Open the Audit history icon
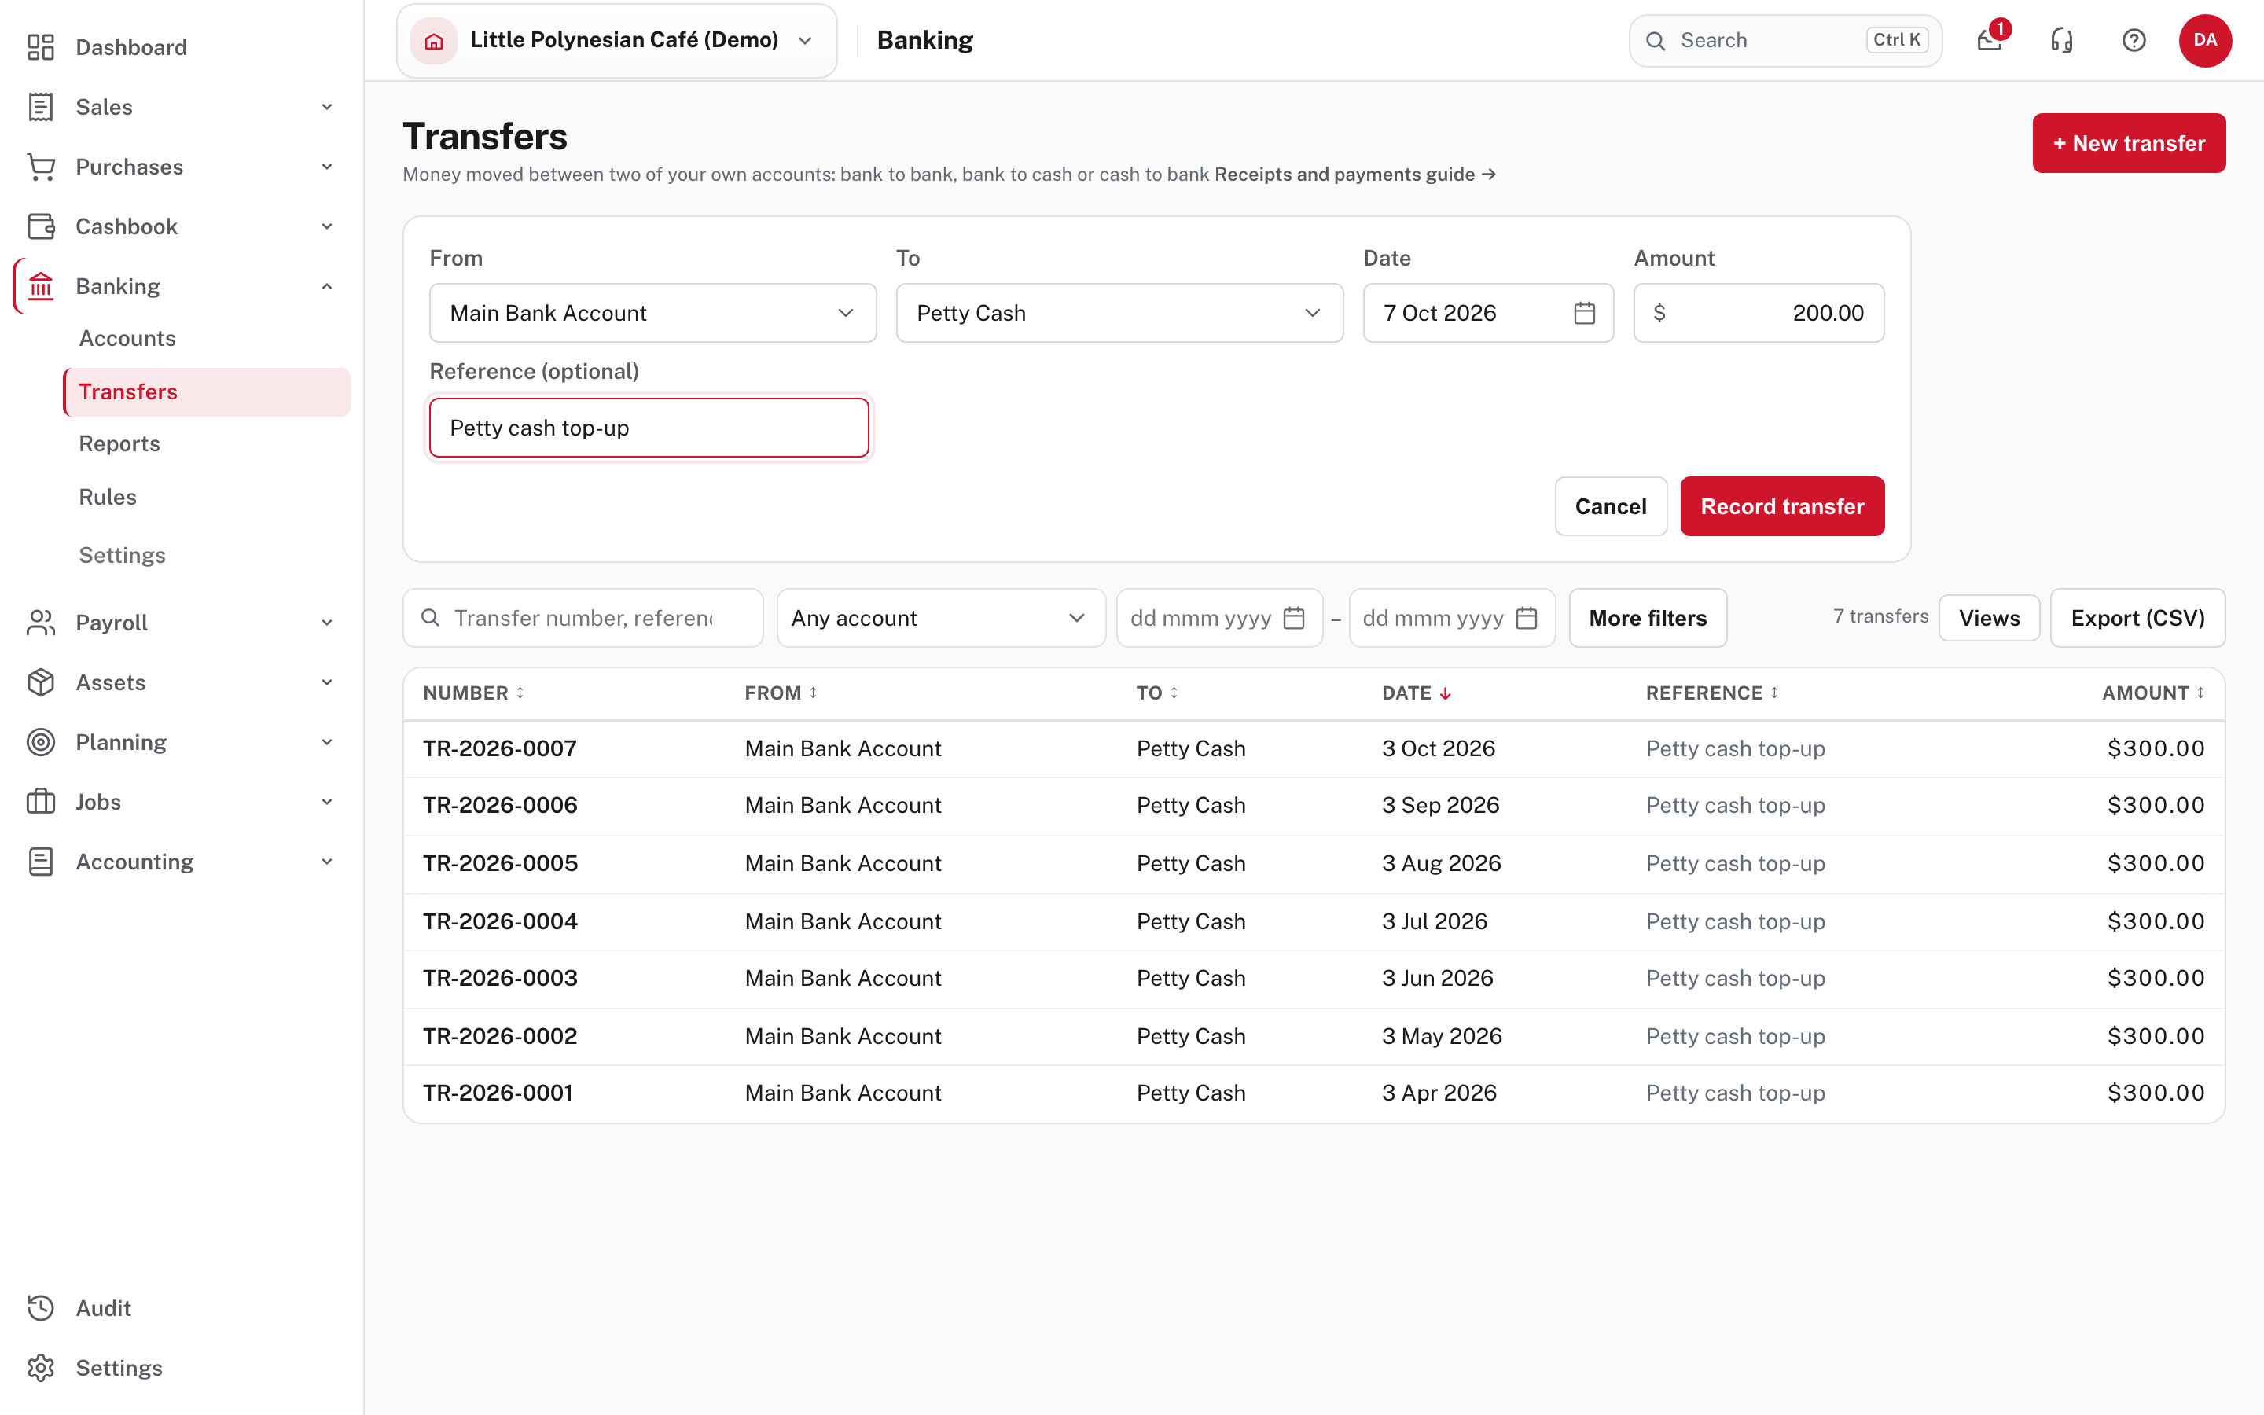Viewport: 2264px width, 1415px height. [x=40, y=1308]
